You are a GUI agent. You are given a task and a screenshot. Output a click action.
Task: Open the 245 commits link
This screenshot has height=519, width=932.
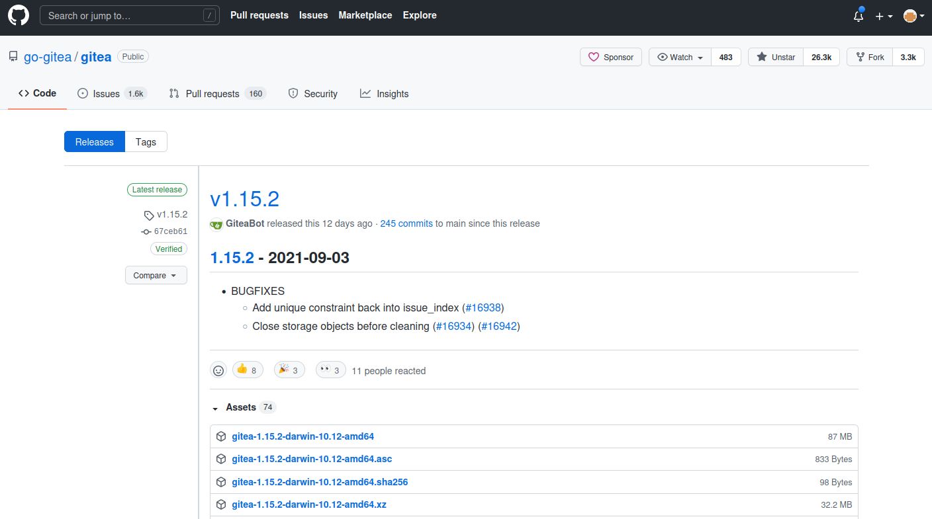[x=406, y=223]
